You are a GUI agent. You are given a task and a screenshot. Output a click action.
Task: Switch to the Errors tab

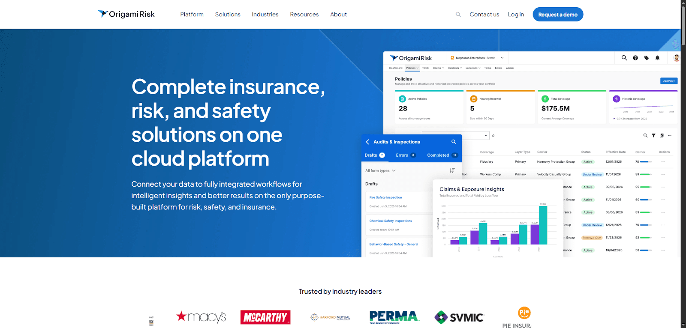(406, 155)
